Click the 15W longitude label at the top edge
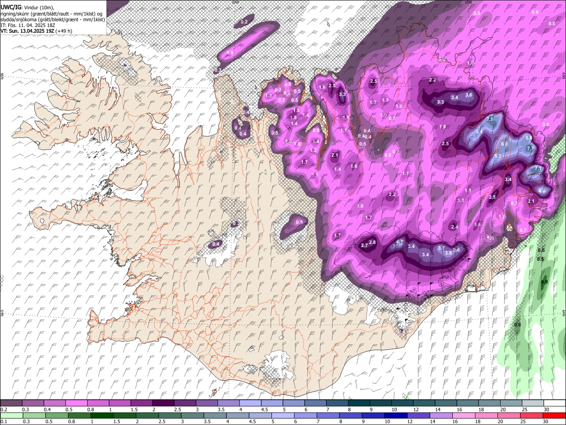This screenshot has height=425, width=566. [x=468, y=2]
